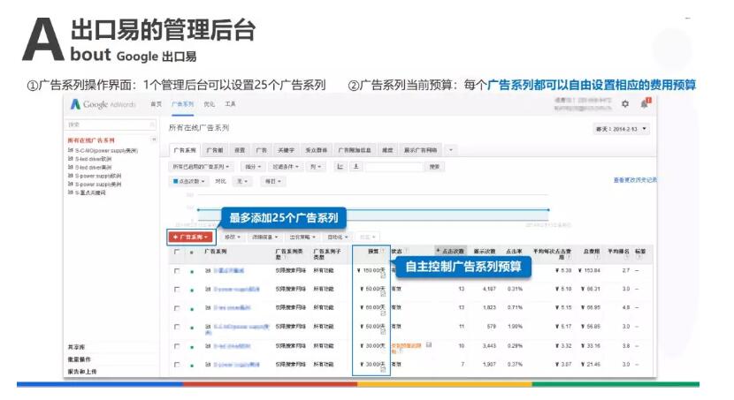Open the notifications bell icon
Image resolution: width=734 pixels, height=400 pixels.
tap(645, 104)
